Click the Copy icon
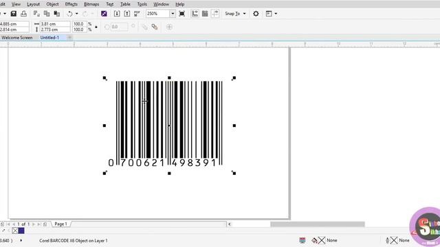The width and height of the screenshot is (440, 247). [47, 14]
